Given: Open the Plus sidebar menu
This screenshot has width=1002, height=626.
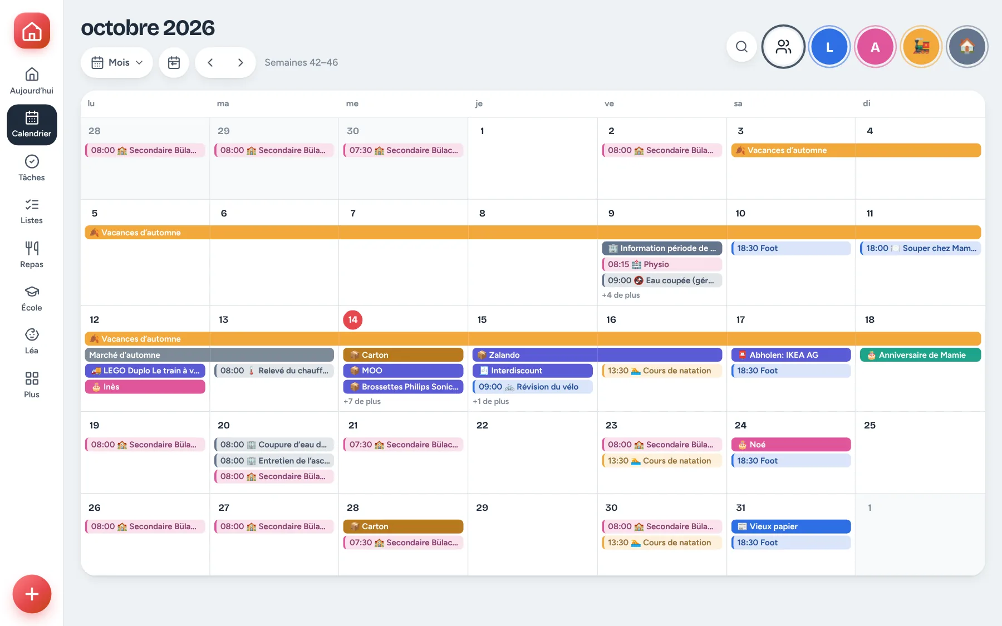Looking at the screenshot, I should (32, 385).
